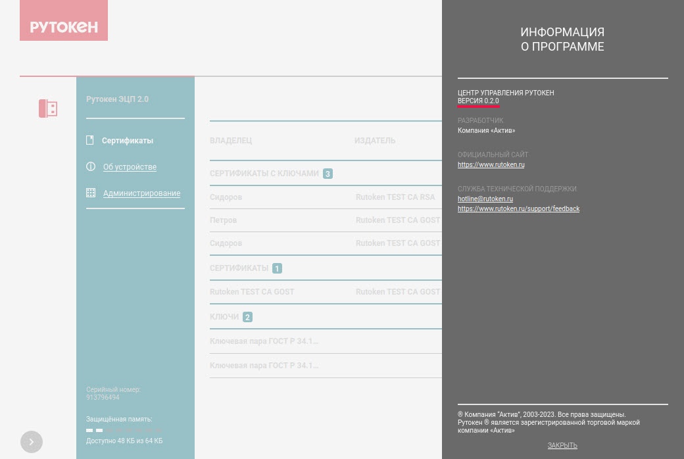The image size is (684, 459).
Task: Click the ИЗДАТЕЛЬ column header
Action: click(375, 141)
